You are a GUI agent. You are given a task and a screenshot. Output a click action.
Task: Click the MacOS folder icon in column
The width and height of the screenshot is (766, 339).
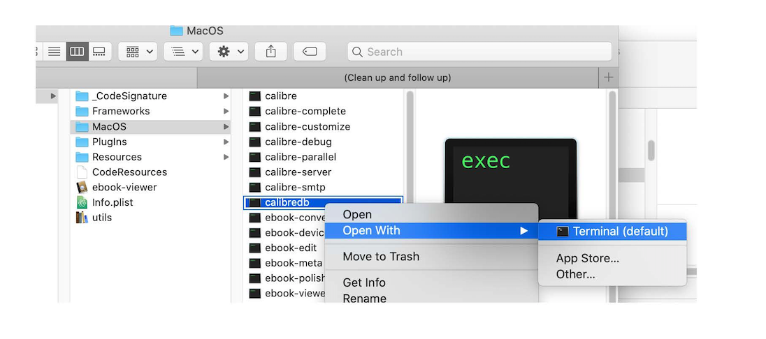(82, 127)
